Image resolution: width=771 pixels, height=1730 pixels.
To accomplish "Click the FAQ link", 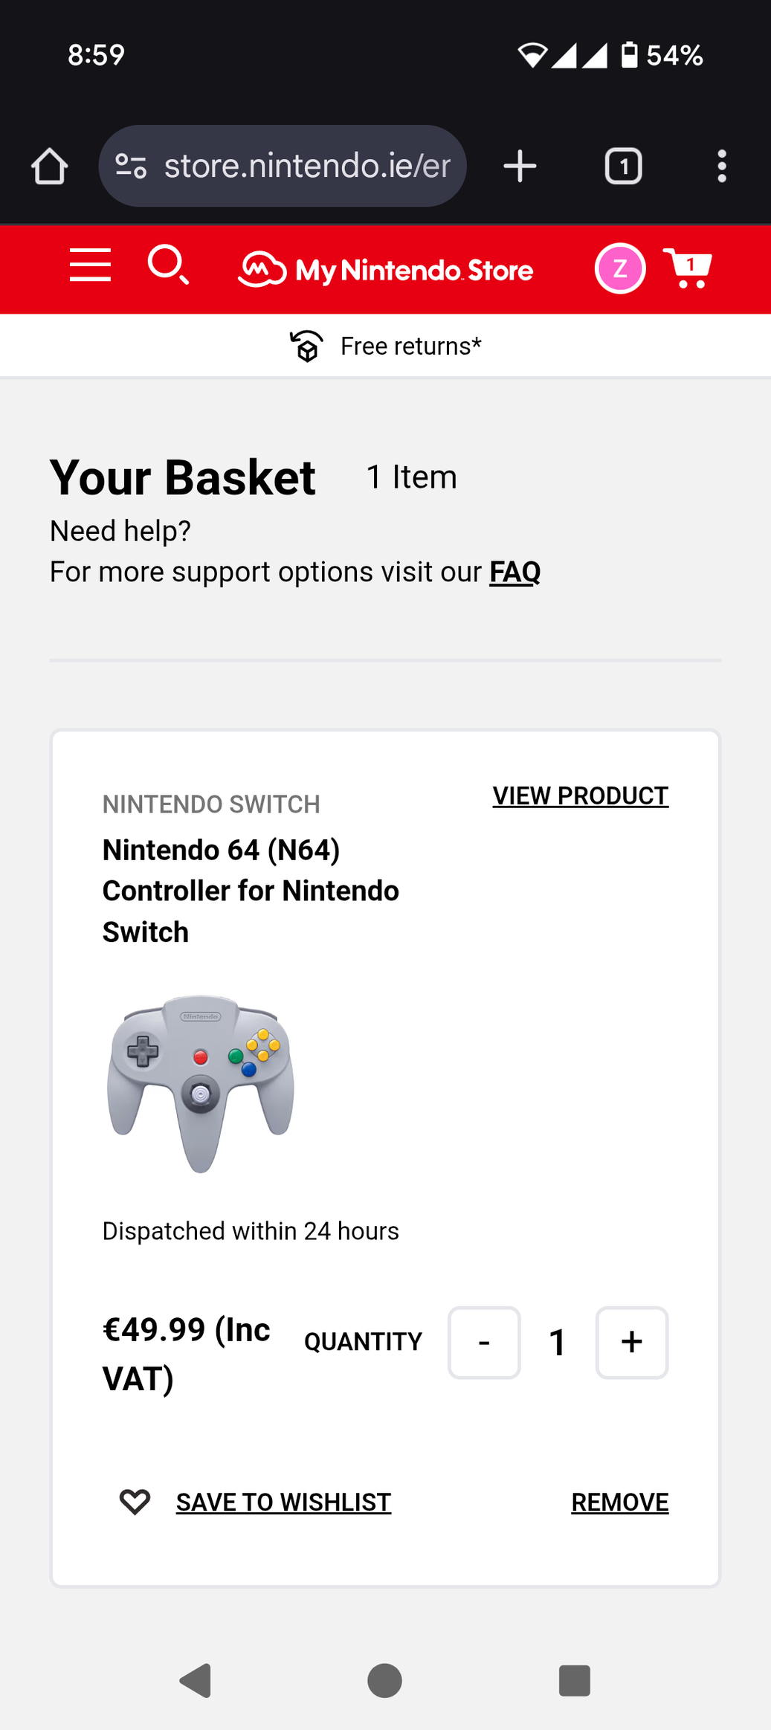I will pyautogui.click(x=514, y=572).
